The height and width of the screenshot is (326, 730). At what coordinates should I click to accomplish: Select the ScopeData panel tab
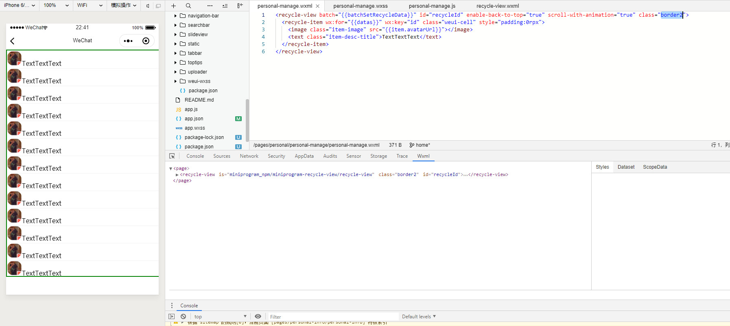point(655,167)
